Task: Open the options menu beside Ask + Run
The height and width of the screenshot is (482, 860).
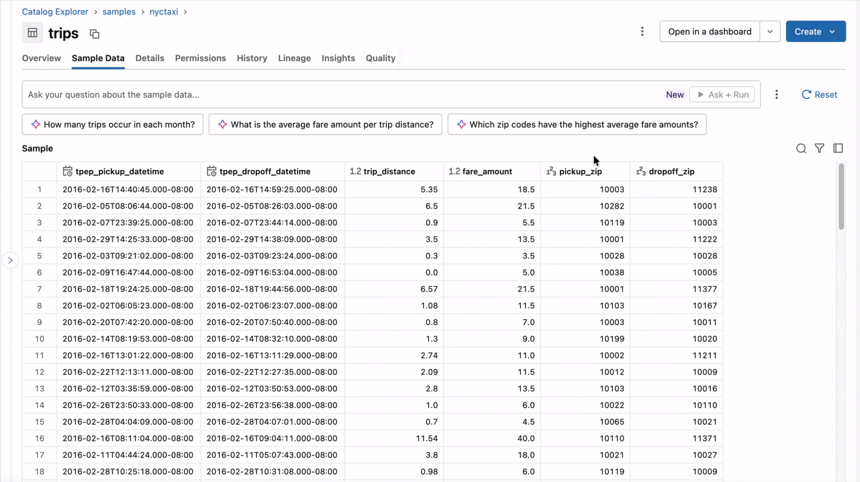Action: pyautogui.click(x=776, y=95)
